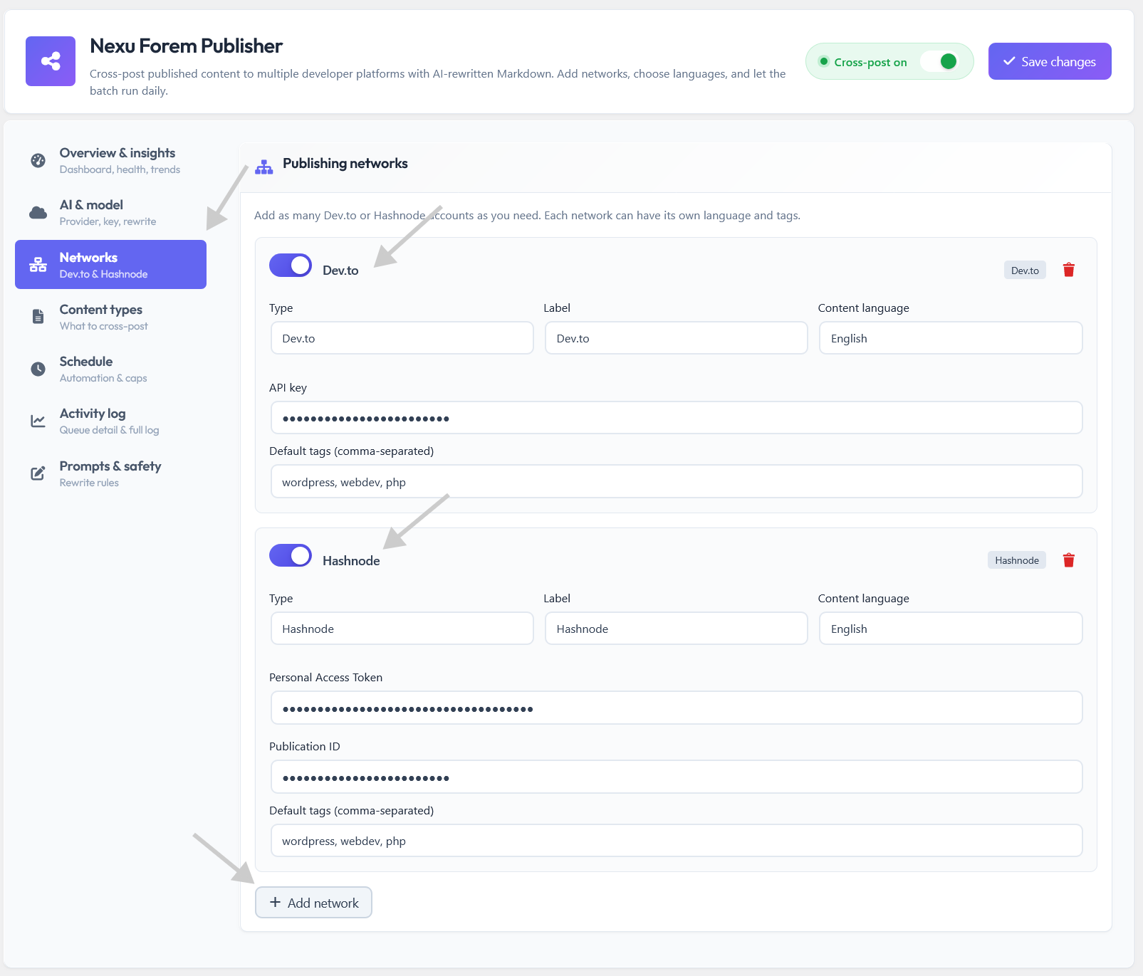The width and height of the screenshot is (1143, 976).
Task: Click the Nexu Forem Publisher title
Action: pos(187,46)
